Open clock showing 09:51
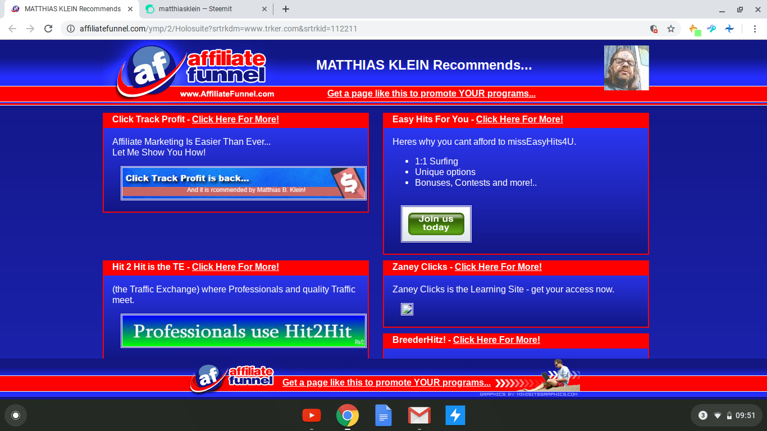The width and height of the screenshot is (767, 431). pos(746,415)
